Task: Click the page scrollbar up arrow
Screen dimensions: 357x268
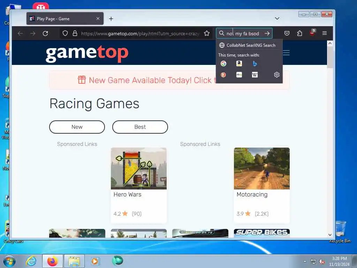Action: (330, 43)
